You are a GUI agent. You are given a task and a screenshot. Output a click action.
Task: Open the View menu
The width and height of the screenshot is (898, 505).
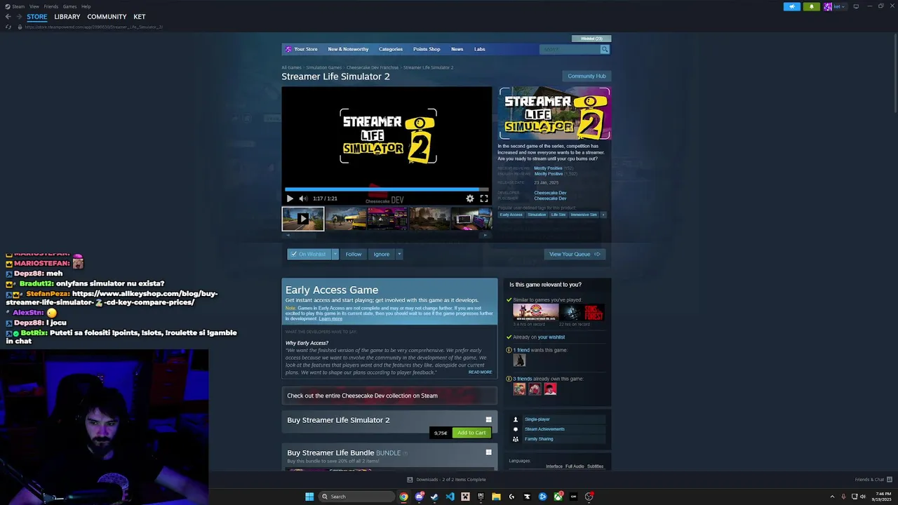[34, 6]
